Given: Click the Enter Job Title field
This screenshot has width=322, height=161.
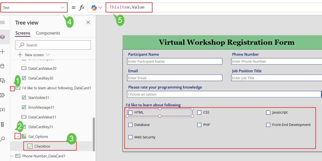Looking at the screenshot, I should (276, 78).
